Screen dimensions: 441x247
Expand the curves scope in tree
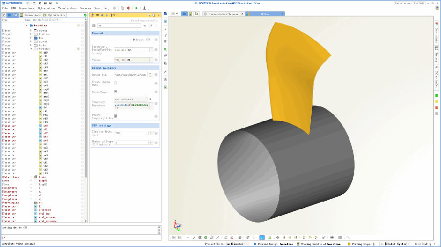31,31
